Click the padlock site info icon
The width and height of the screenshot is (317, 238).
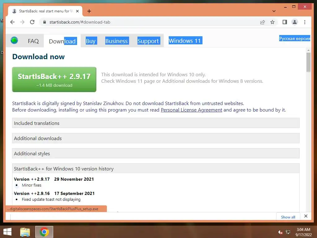pyautogui.click(x=45, y=22)
